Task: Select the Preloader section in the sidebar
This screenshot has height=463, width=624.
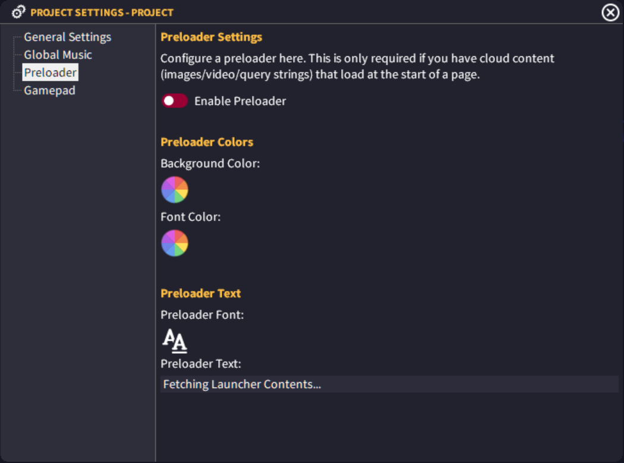Action: point(50,72)
